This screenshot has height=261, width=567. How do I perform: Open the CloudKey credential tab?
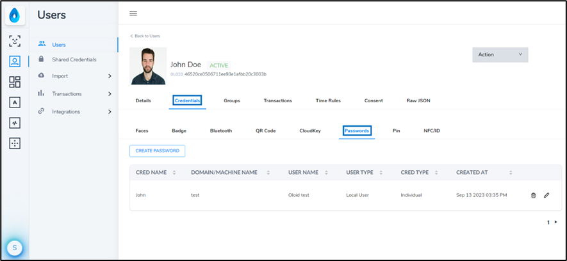310,130
